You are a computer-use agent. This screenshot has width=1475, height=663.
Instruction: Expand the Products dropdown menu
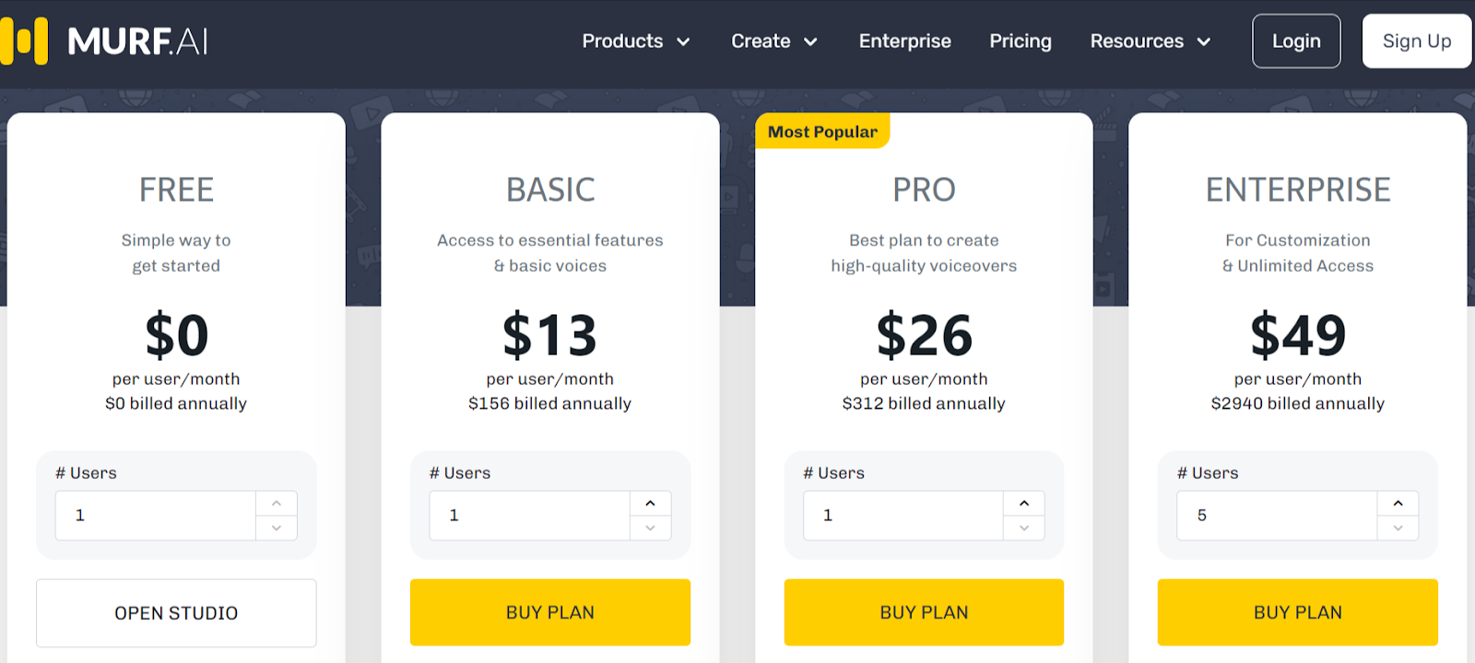coord(635,41)
